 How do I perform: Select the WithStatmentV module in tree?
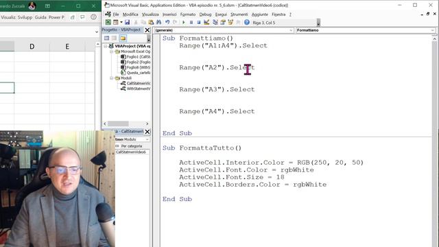tap(136, 89)
